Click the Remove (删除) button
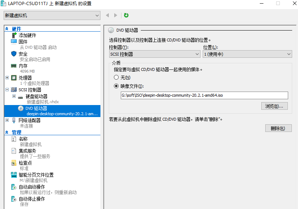Viewport: 298px width, 209px height. click(x=278, y=128)
